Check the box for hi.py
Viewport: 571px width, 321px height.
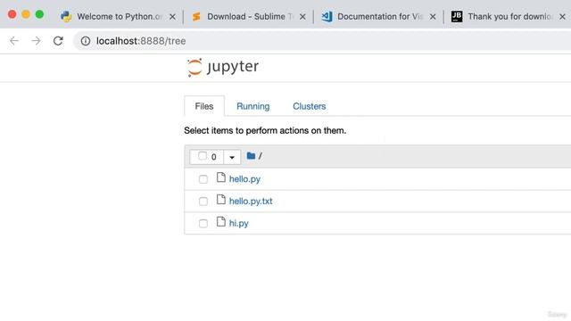click(203, 224)
